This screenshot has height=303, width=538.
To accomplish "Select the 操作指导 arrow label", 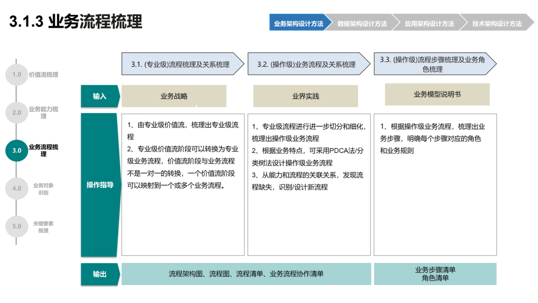I will pyautogui.click(x=100, y=185).
